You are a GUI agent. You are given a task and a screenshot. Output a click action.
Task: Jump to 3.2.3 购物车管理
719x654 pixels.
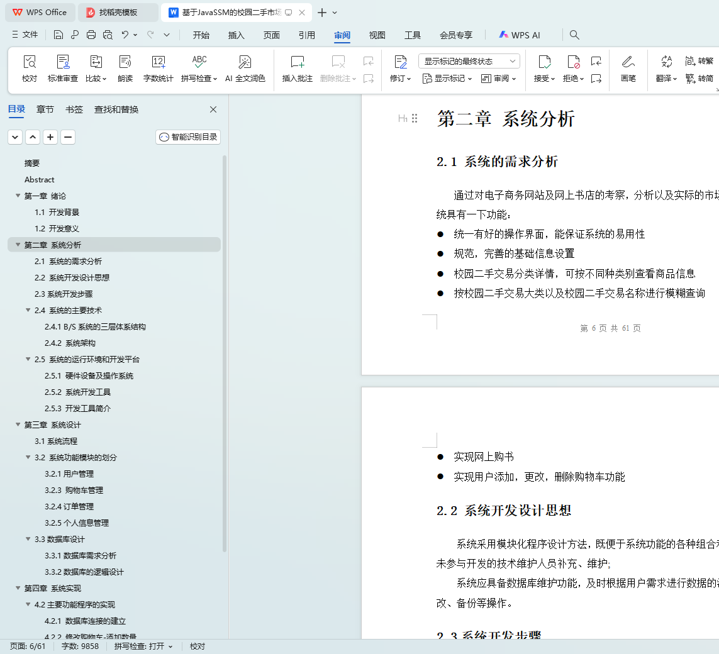74,490
